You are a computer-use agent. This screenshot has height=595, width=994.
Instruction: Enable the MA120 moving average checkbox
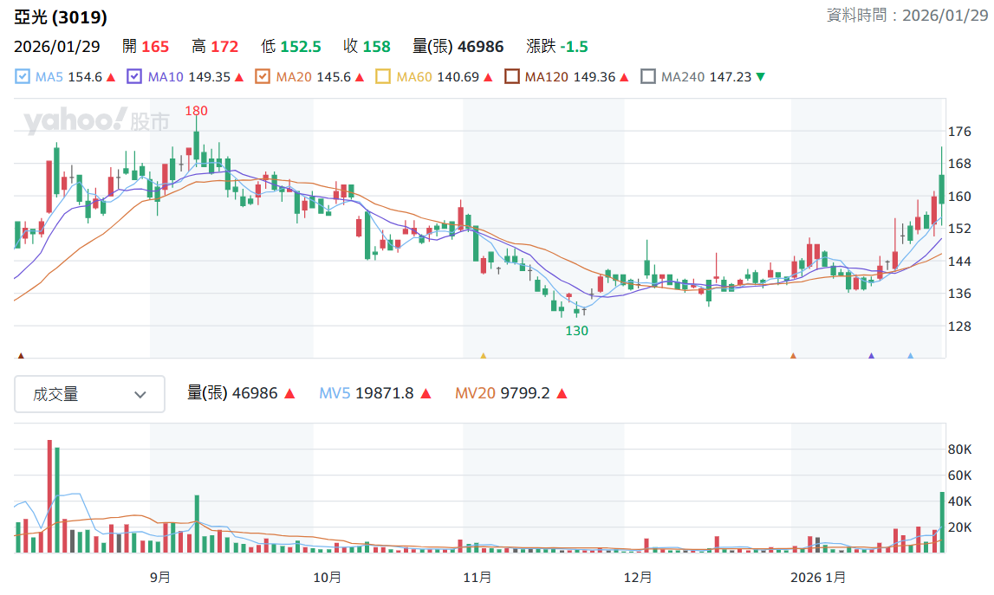click(511, 77)
